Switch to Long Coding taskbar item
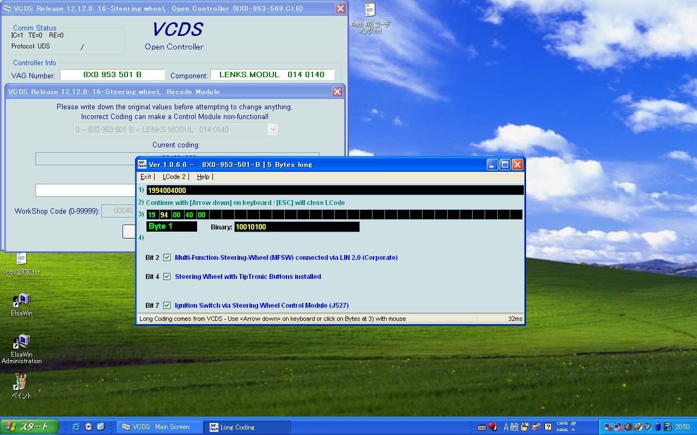This screenshot has width=697, height=435. point(248,427)
